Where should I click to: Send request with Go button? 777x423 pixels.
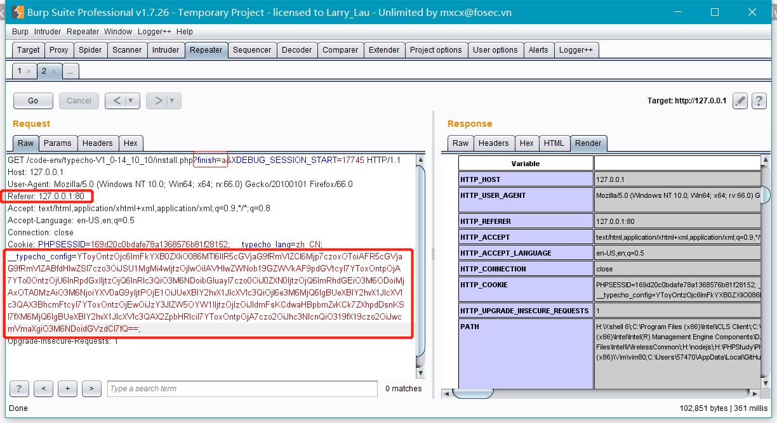(33, 100)
